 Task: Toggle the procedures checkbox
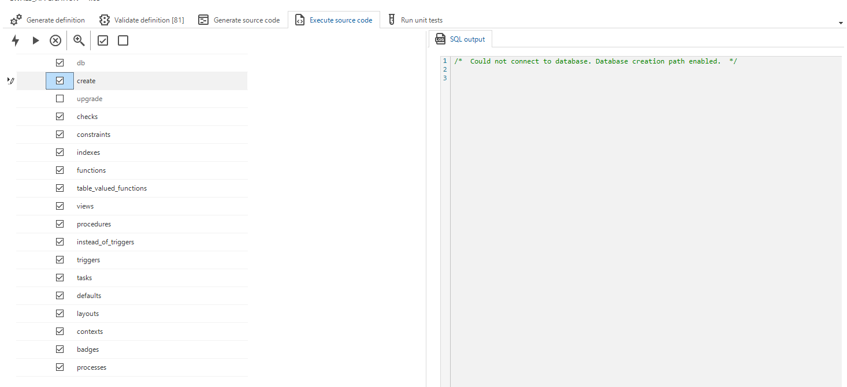click(x=60, y=224)
